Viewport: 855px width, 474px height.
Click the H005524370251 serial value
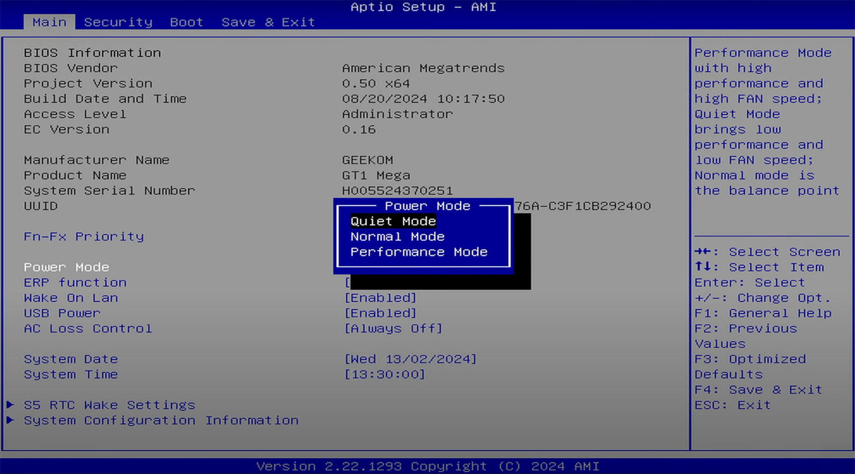398,190
